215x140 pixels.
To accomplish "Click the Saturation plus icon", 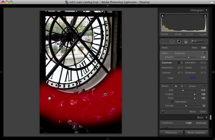I will click(x=205, y=63).
